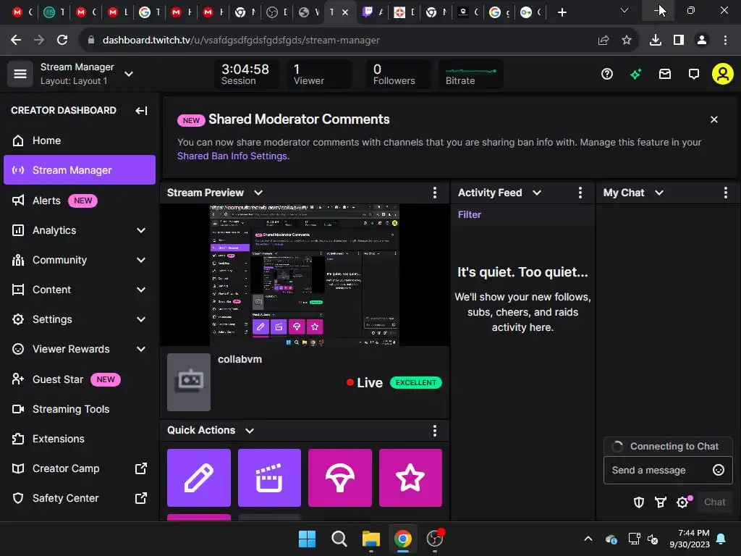Click the Filter link in Activity Feed
Screen dimensions: 741x556
click(469, 214)
